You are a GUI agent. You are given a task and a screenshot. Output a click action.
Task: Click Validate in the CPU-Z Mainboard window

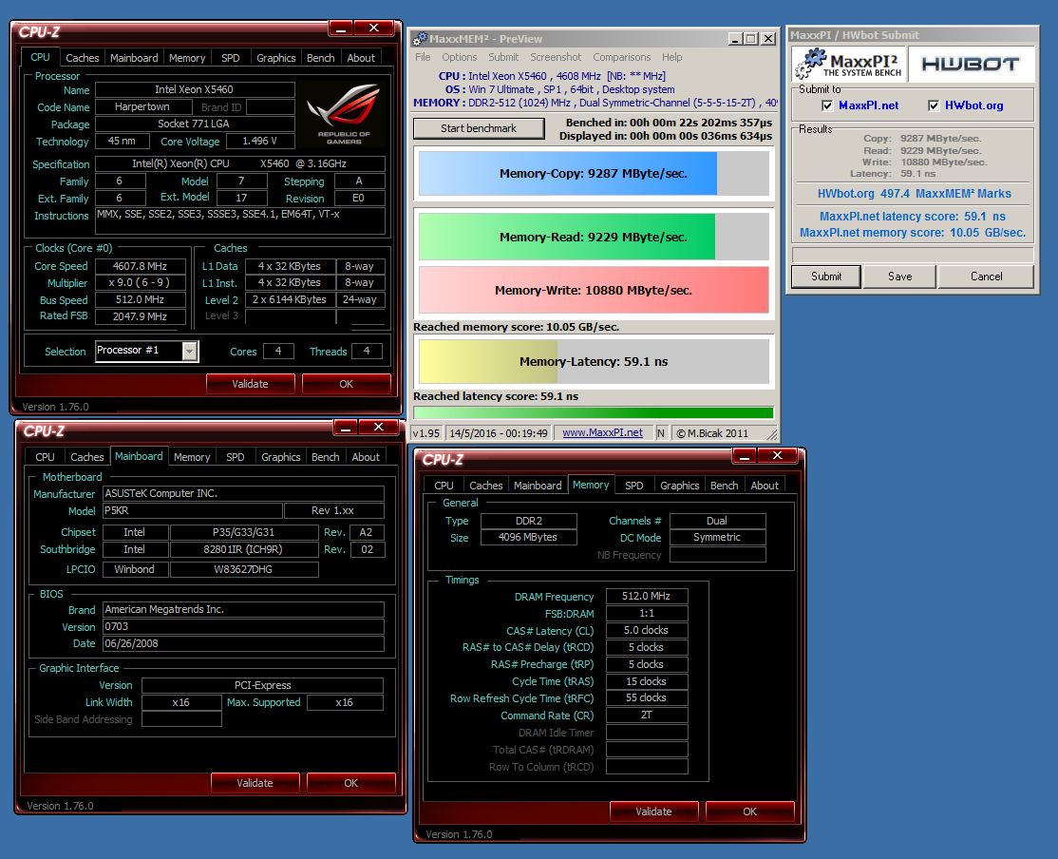[x=255, y=783]
